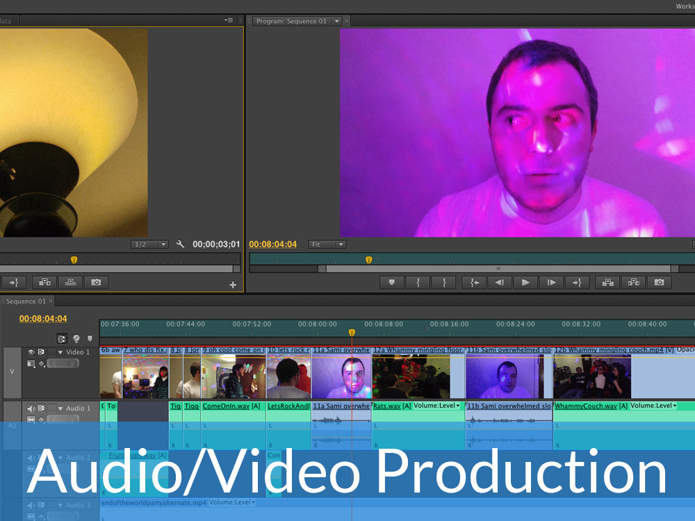Open Program Sequence 01 panel dropdown arrow
The height and width of the screenshot is (521, 695).
[337, 21]
